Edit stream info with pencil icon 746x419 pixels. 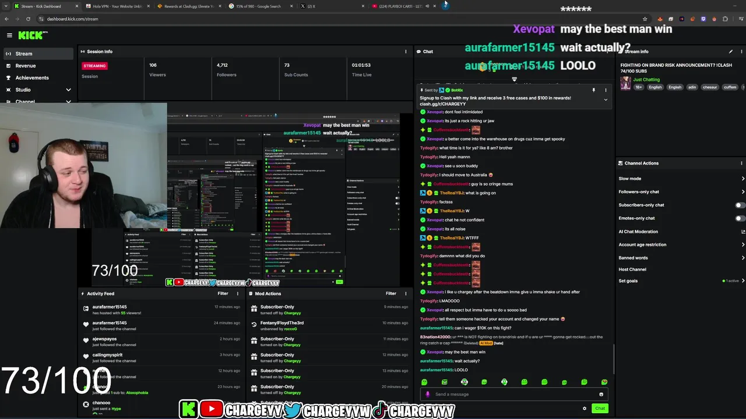coord(731,52)
